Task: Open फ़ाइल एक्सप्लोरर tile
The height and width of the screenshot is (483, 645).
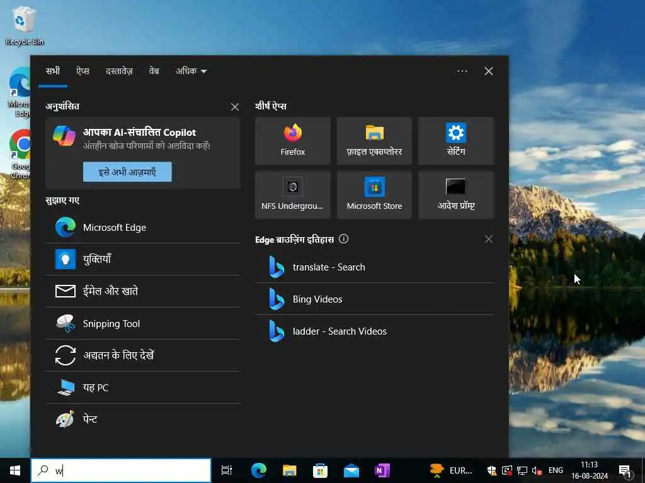Action: coord(374,141)
